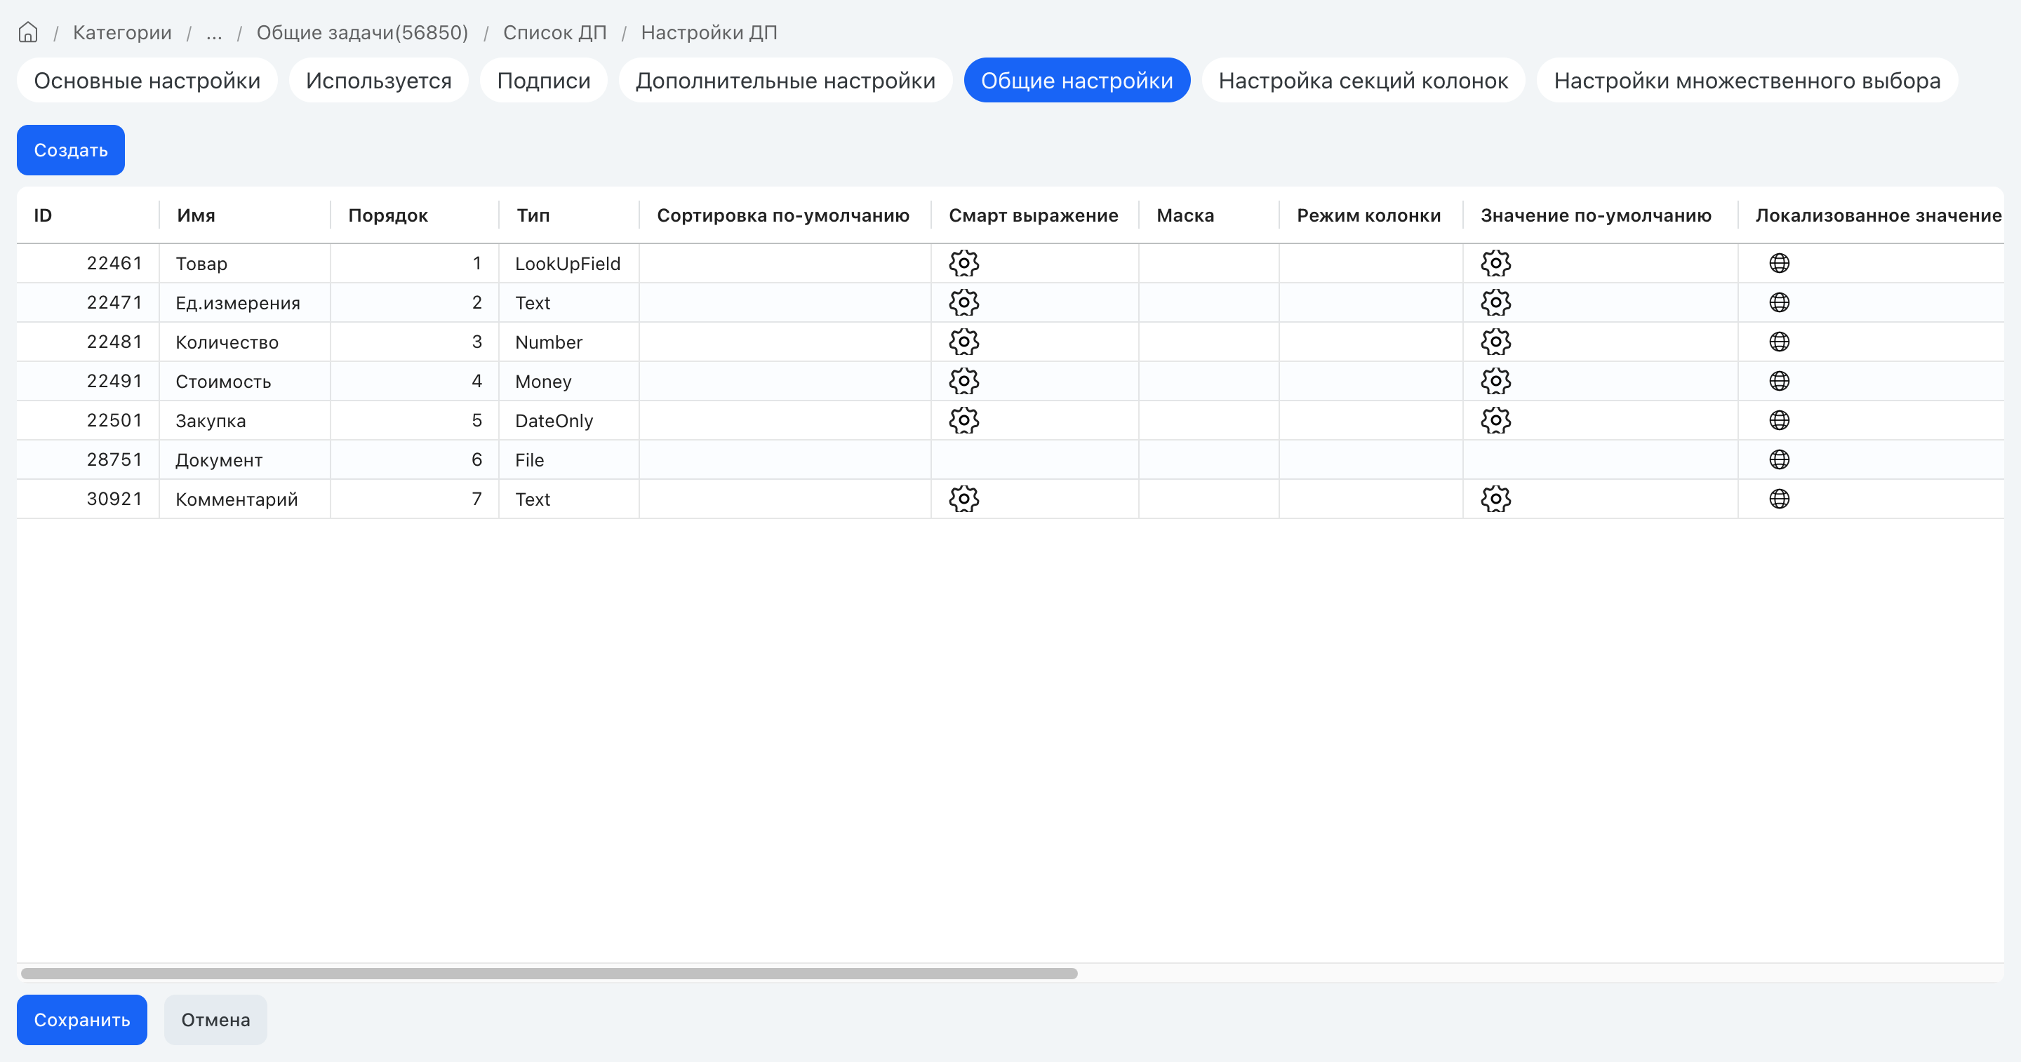Open smart expression gear for Стоимость row
This screenshot has width=2021, height=1062.
point(963,380)
